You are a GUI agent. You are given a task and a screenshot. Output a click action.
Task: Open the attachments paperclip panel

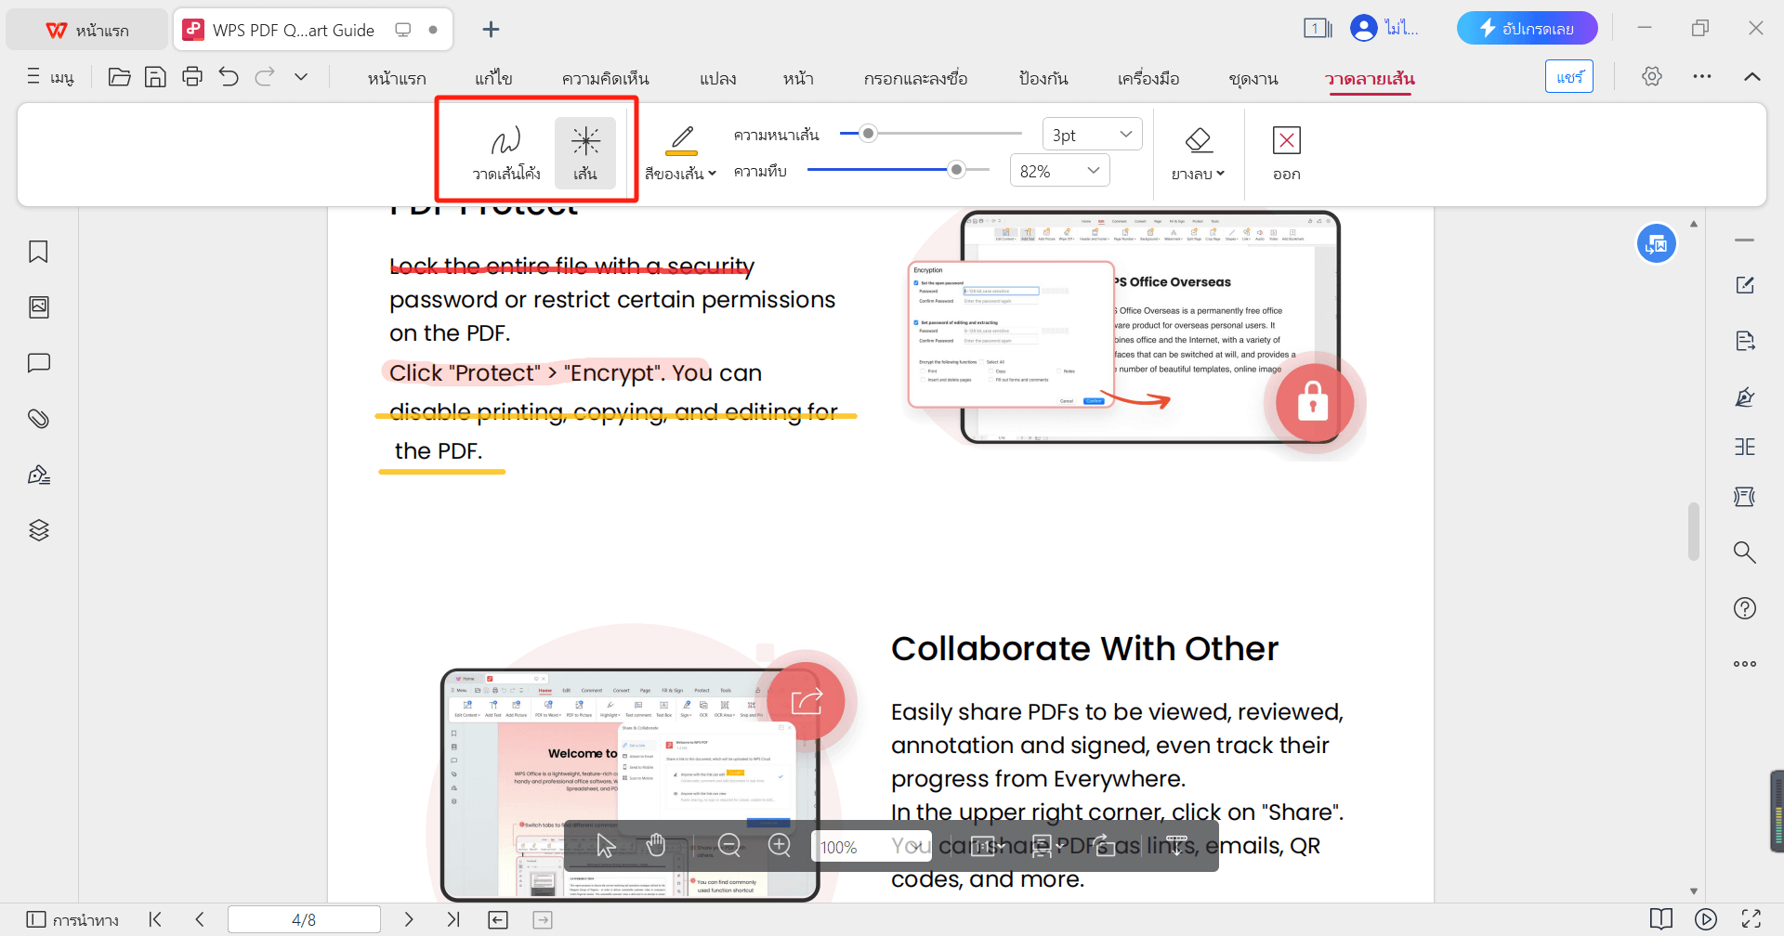(38, 419)
